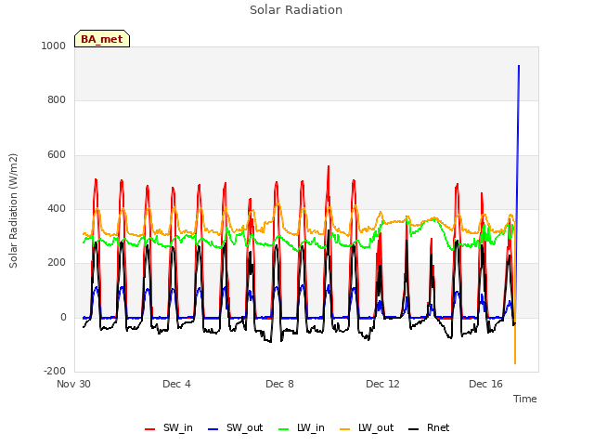Toggle the LW_out legend entry
Viewport: 594px width, 446px height.
point(367,427)
